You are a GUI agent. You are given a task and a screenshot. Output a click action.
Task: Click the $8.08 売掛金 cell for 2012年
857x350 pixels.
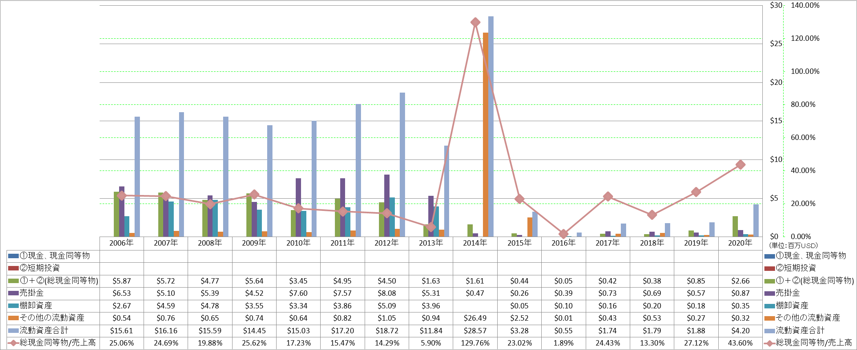387,293
